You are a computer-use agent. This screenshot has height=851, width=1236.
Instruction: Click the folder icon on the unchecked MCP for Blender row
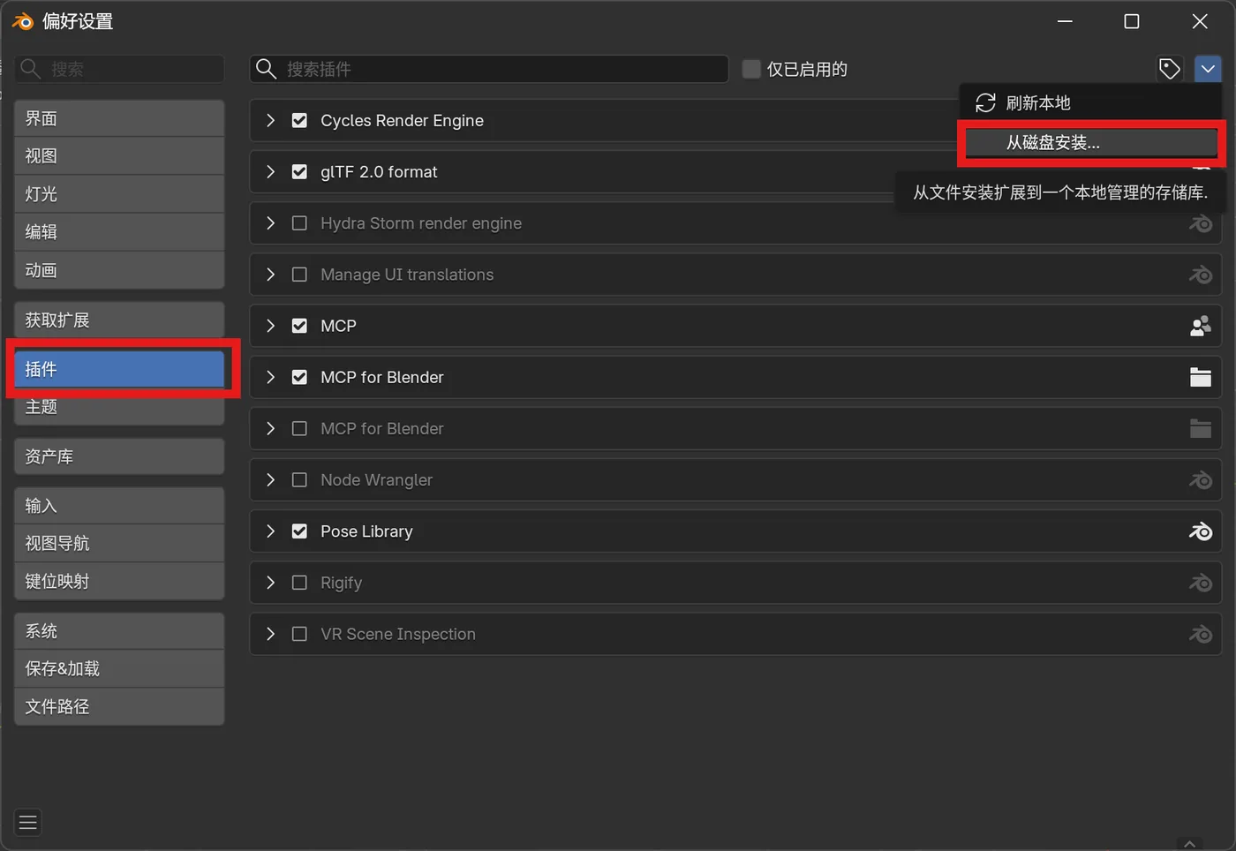pos(1201,428)
